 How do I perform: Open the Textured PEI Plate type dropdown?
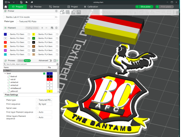coord(37,21)
